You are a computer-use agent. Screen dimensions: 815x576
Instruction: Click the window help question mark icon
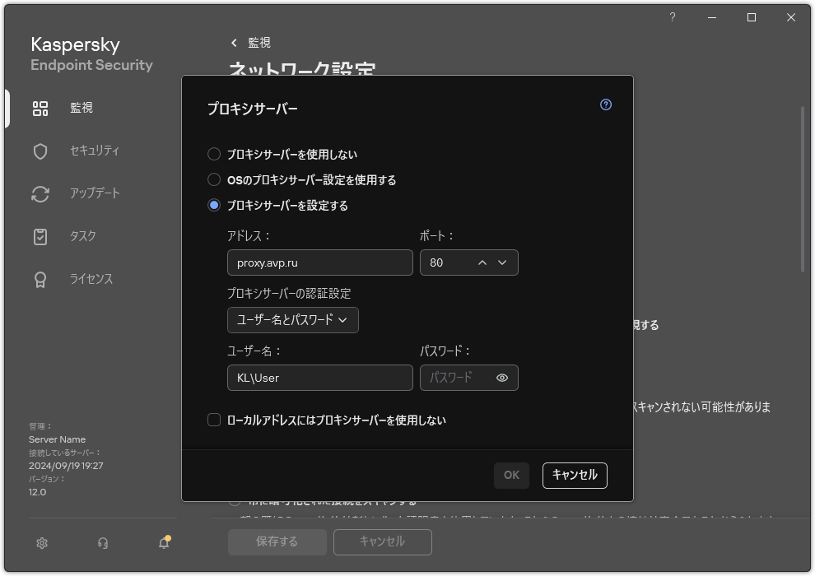(x=672, y=16)
